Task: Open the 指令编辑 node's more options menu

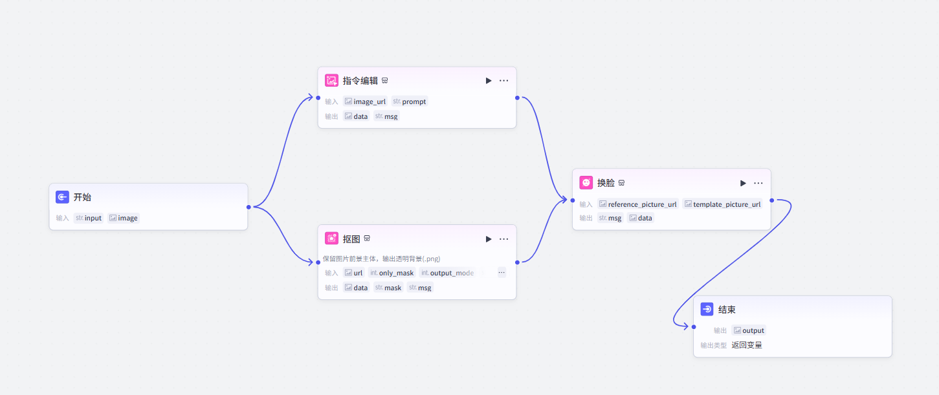Action: [x=504, y=80]
